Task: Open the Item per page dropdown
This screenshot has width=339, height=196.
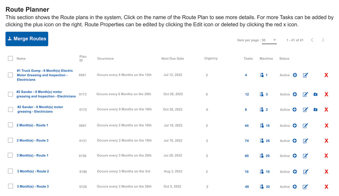Action: tap(269, 40)
